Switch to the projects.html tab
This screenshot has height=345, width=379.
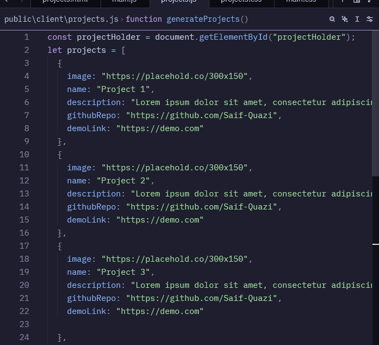[x=64, y=2]
